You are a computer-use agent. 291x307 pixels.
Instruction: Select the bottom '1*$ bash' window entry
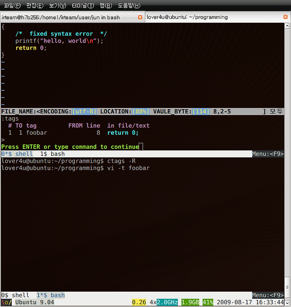[51, 295]
